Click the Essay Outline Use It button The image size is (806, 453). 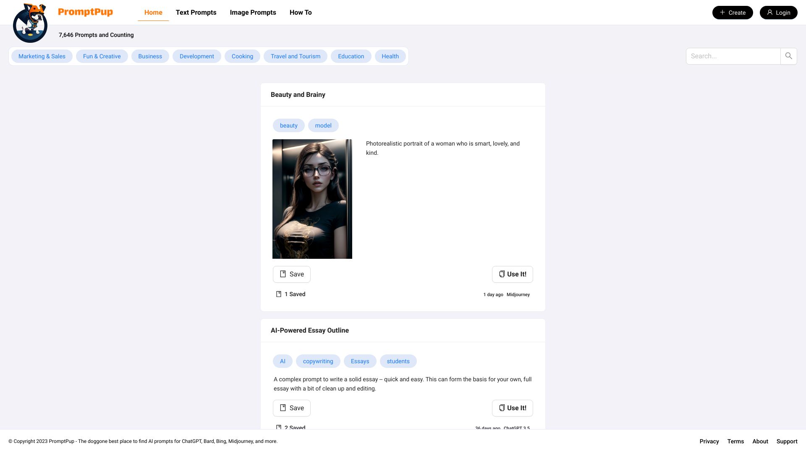[512, 408]
